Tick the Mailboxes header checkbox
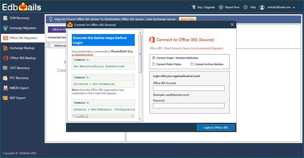This screenshot has height=158, width=304. [49, 45]
